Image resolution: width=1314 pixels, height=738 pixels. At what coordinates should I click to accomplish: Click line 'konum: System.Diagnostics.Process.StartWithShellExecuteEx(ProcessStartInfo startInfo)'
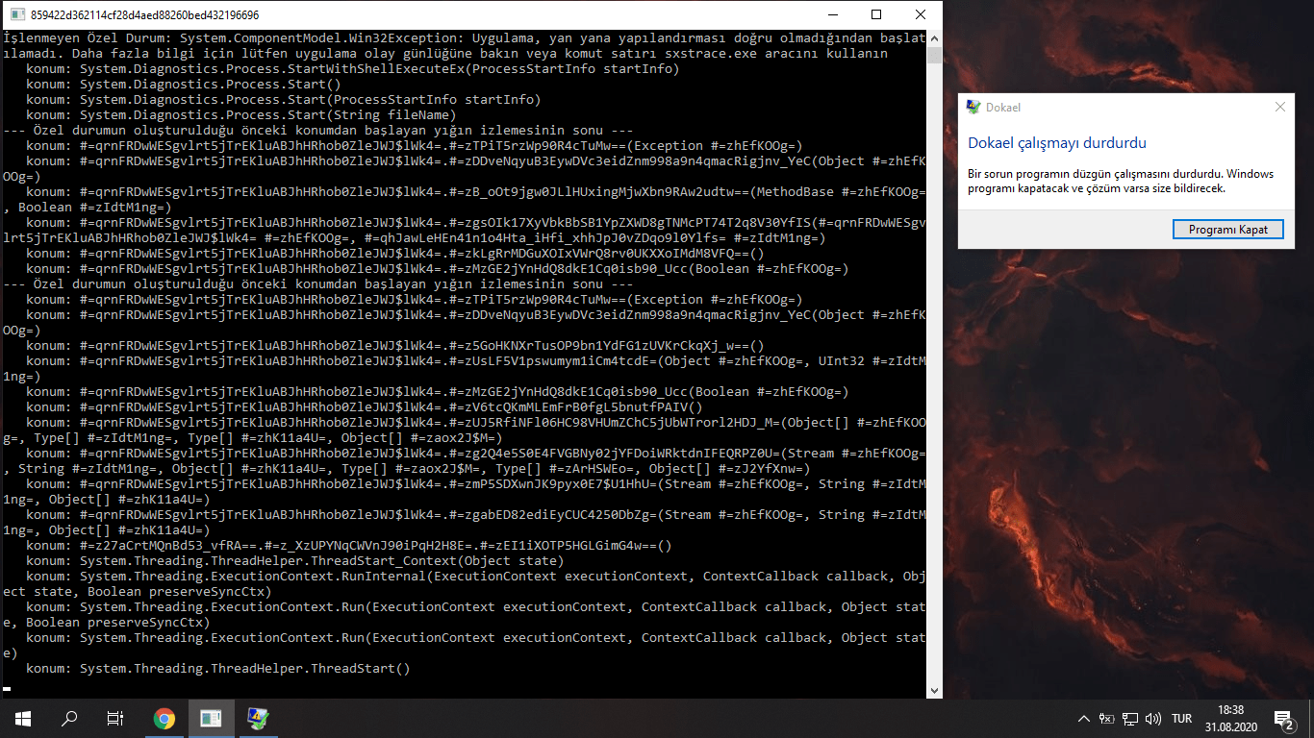(x=352, y=69)
